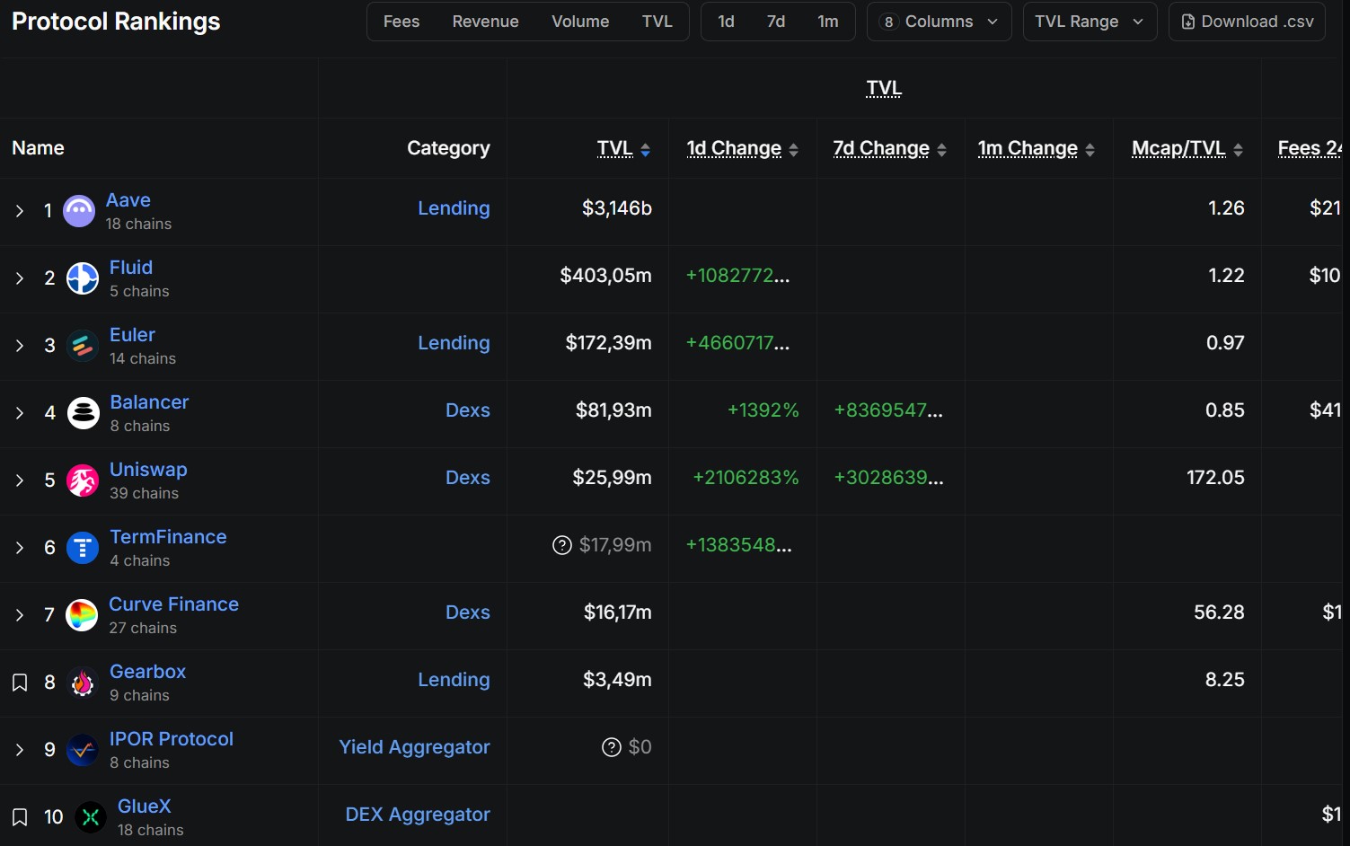Open the Lending category link for Gearbox
Viewport: 1350px width, 846px height.
[x=454, y=680]
